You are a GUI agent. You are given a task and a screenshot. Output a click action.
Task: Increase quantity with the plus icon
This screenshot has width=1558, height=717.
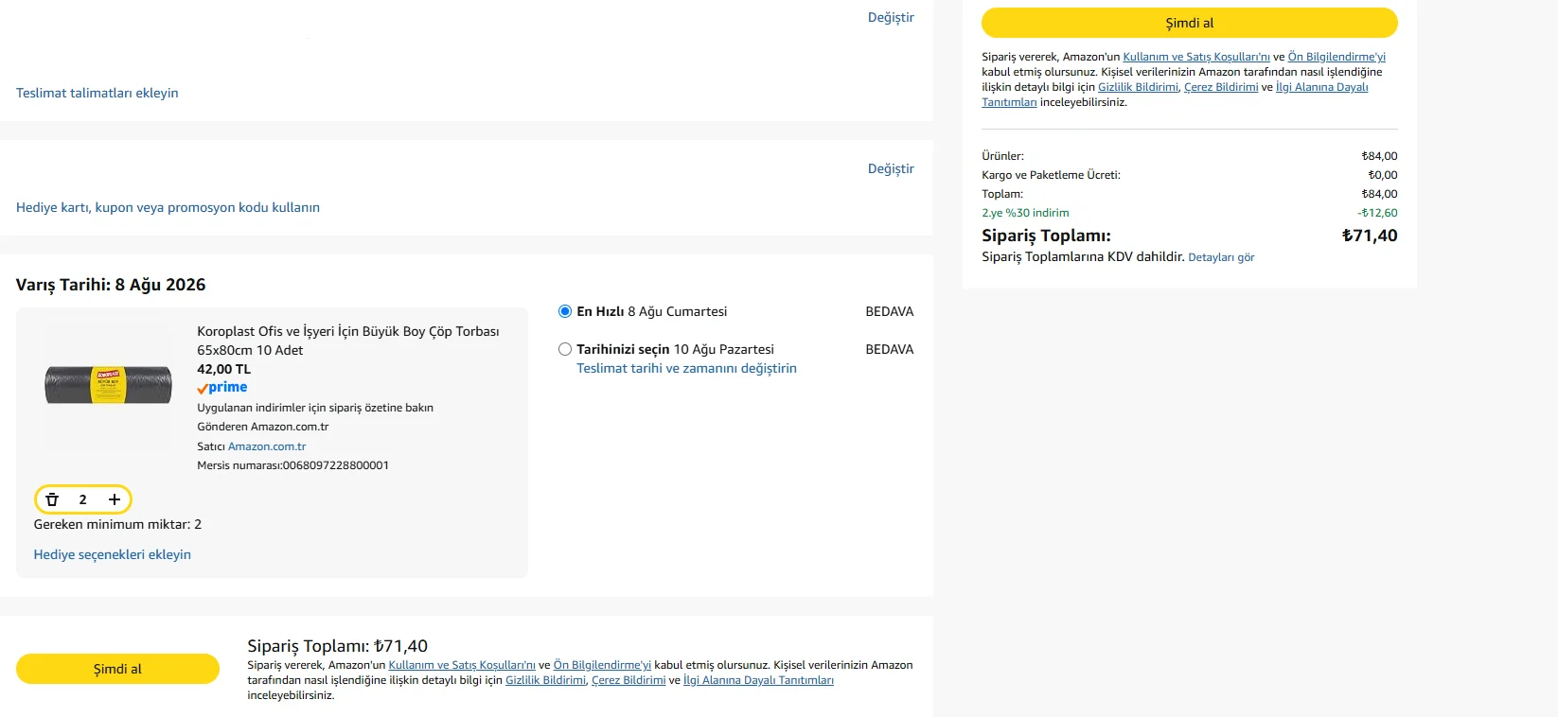[x=115, y=499]
